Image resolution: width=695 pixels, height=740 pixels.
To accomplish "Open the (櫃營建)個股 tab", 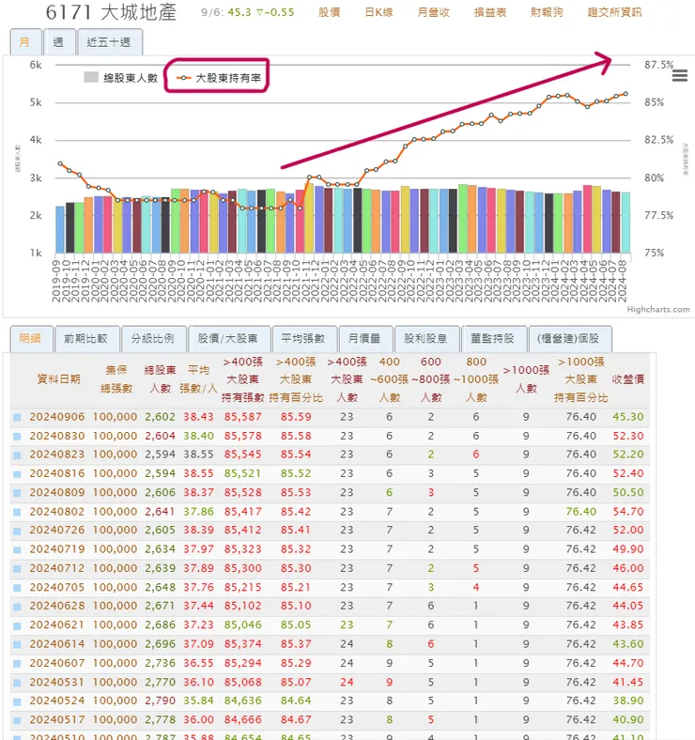I will point(568,338).
